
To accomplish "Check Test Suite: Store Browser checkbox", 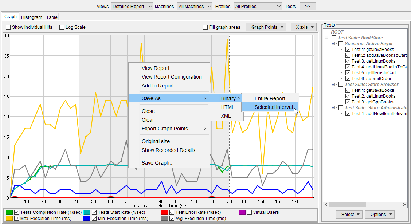I will click(x=341, y=85).
